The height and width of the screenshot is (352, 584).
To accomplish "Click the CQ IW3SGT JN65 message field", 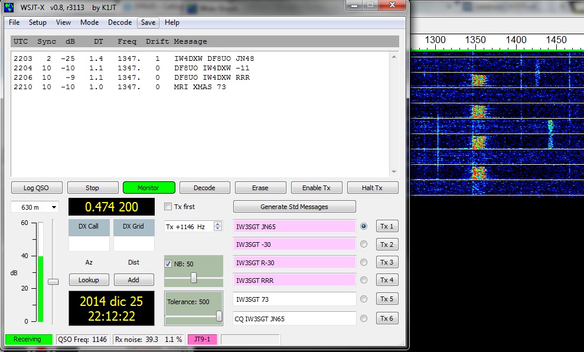I will click(x=295, y=319).
